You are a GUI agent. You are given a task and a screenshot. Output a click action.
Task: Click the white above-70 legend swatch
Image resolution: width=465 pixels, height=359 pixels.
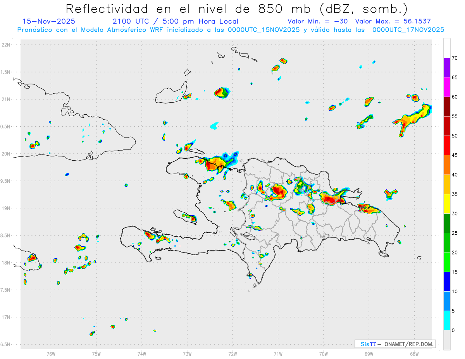point(447,48)
